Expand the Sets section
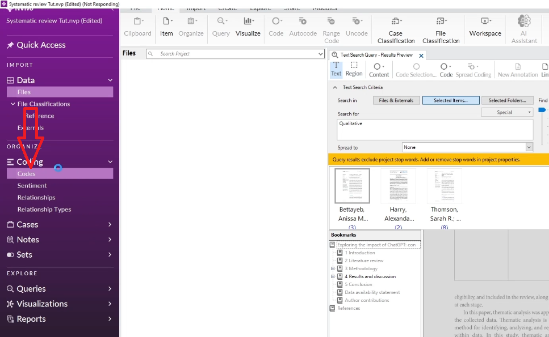The height and width of the screenshot is (337, 549). click(x=110, y=254)
